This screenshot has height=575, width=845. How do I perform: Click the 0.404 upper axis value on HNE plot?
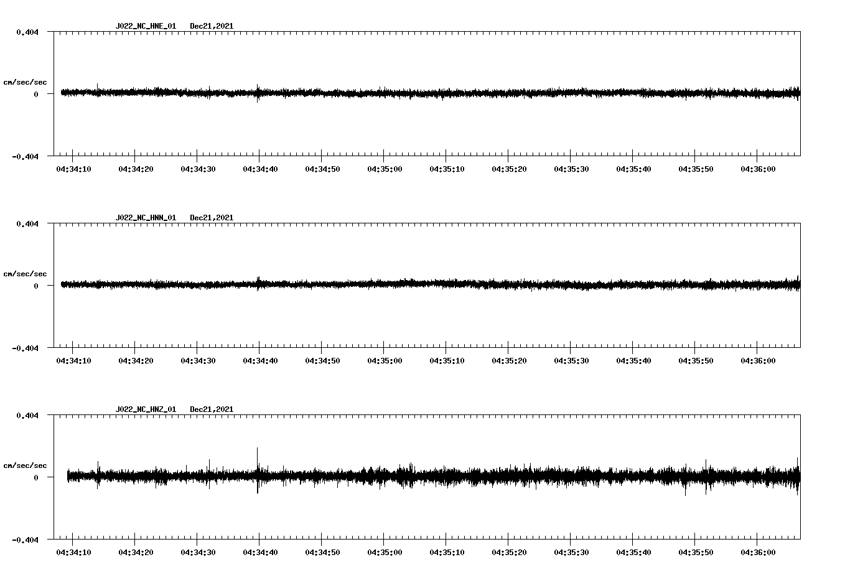(x=27, y=32)
